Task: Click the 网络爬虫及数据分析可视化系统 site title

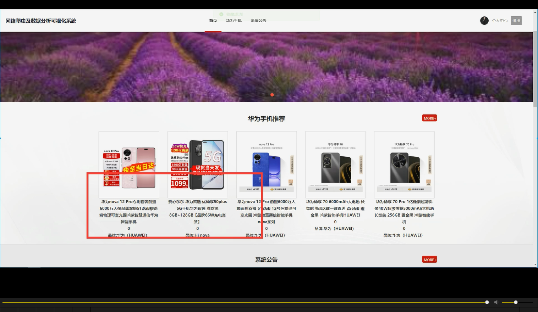Action: click(41, 21)
